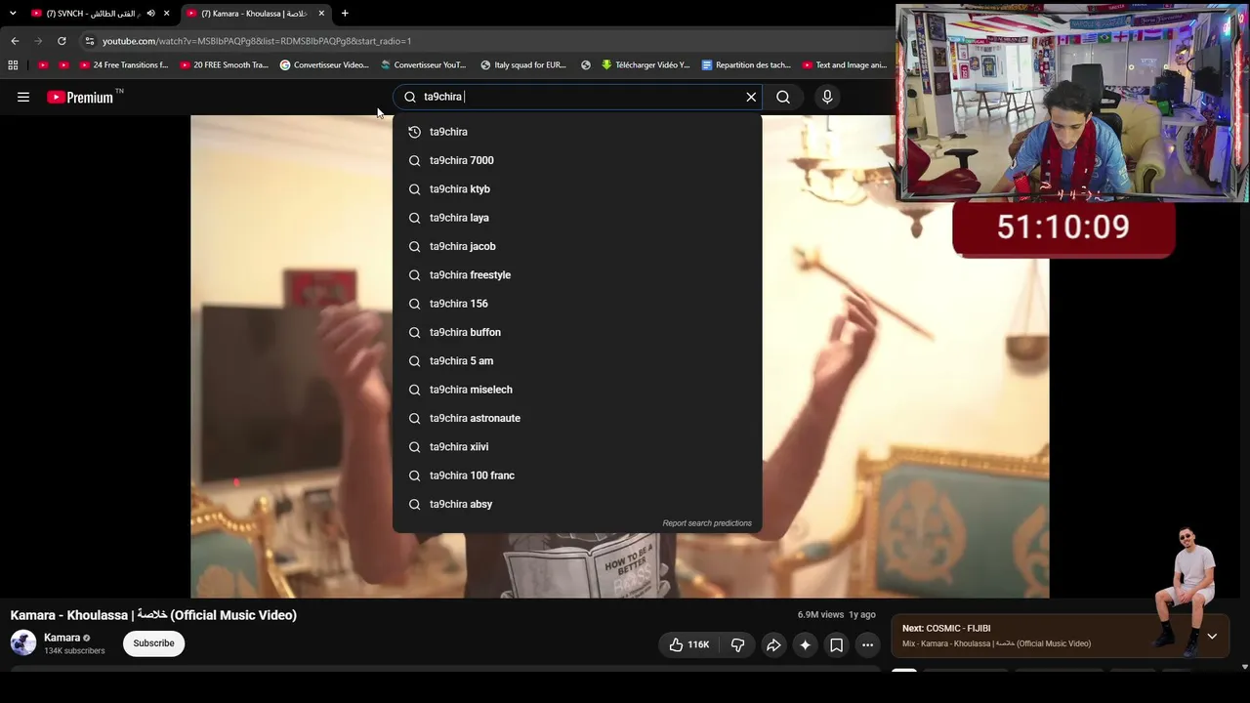
Task: Pick the "ta9chira 156" search prediction
Action: (x=577, y=304)
